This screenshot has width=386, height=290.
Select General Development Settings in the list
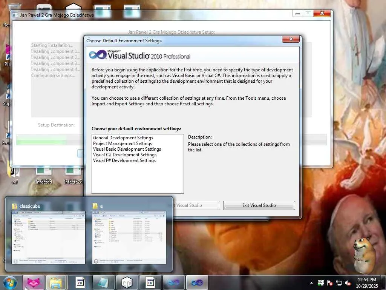click(x=123, y=137)
